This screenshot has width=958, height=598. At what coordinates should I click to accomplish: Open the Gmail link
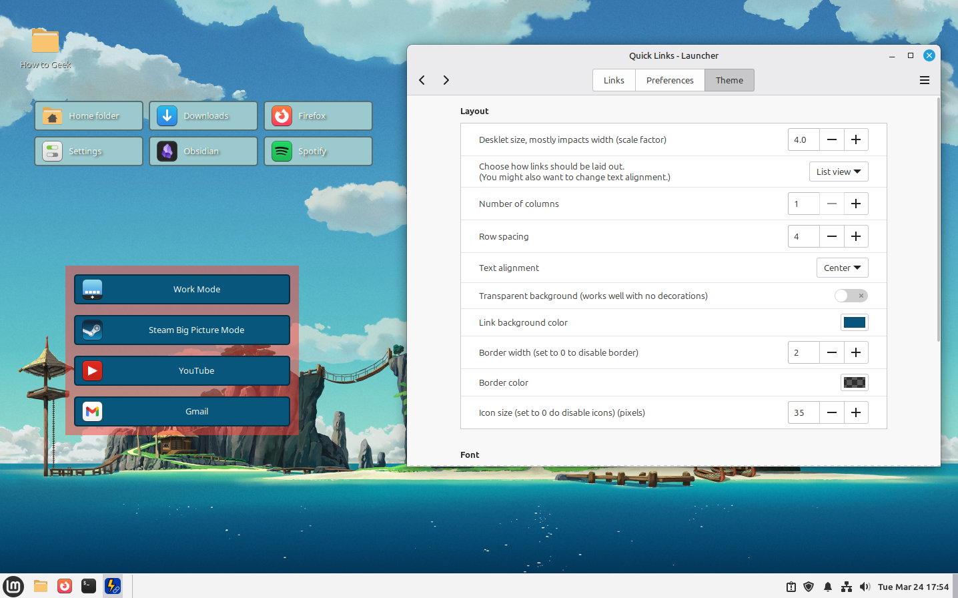182,411
